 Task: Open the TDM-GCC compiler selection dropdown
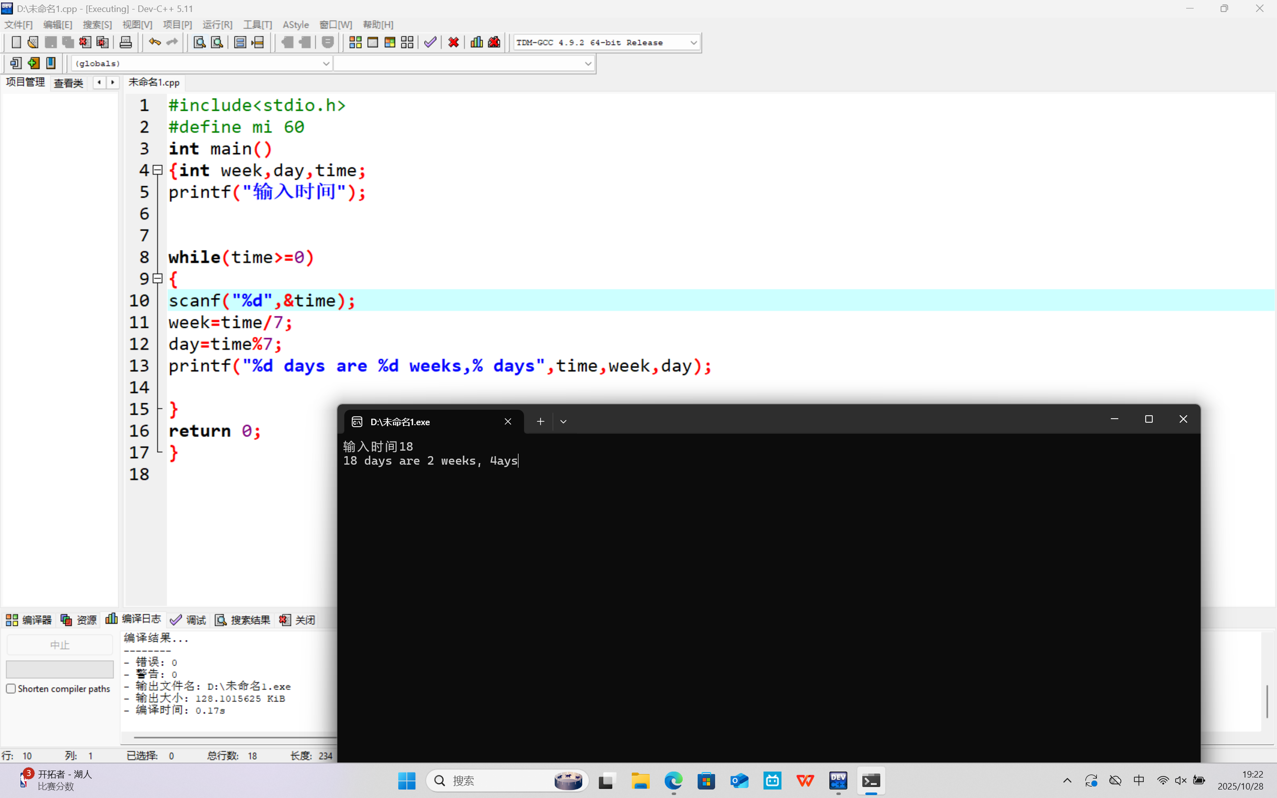[693, 43]
